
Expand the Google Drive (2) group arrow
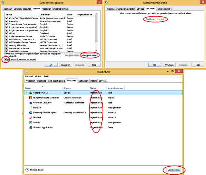[x=27, y=93]
